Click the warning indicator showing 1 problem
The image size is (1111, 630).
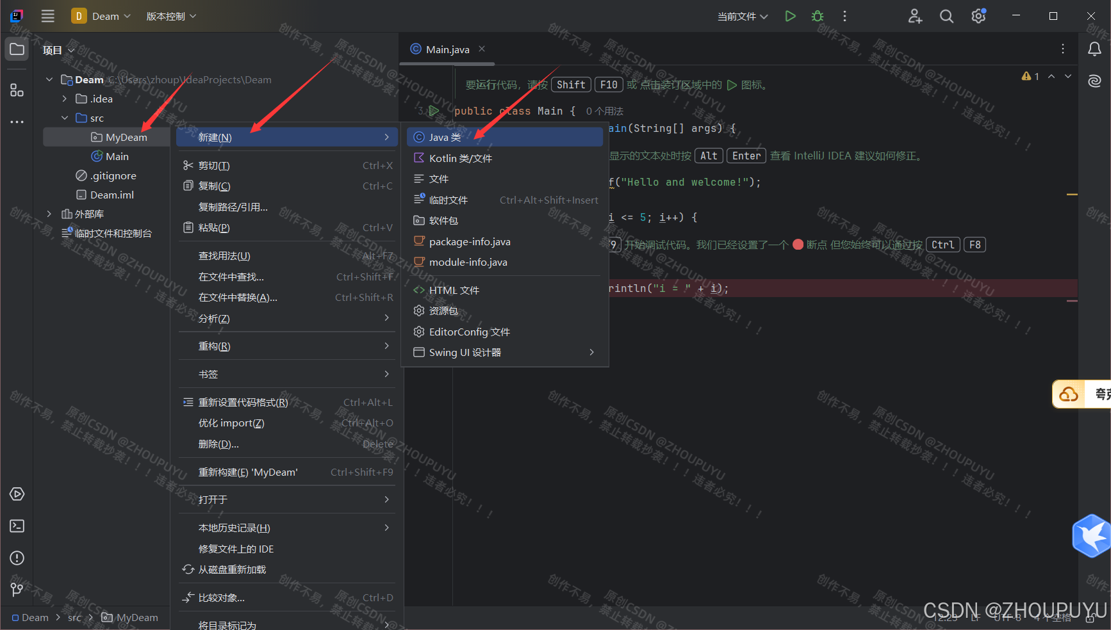1030,76
